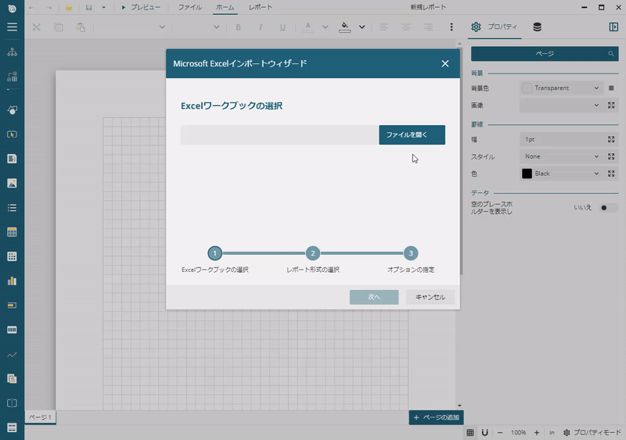626x440 pixels.
Task: Click the black color swatch for 色
Action: click(527, 173)
